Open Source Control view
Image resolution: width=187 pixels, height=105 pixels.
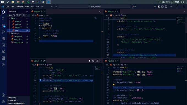coord(3,25)
